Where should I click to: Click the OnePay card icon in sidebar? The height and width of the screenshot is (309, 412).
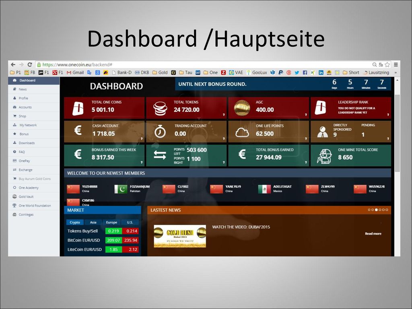(x=15, y=161)
